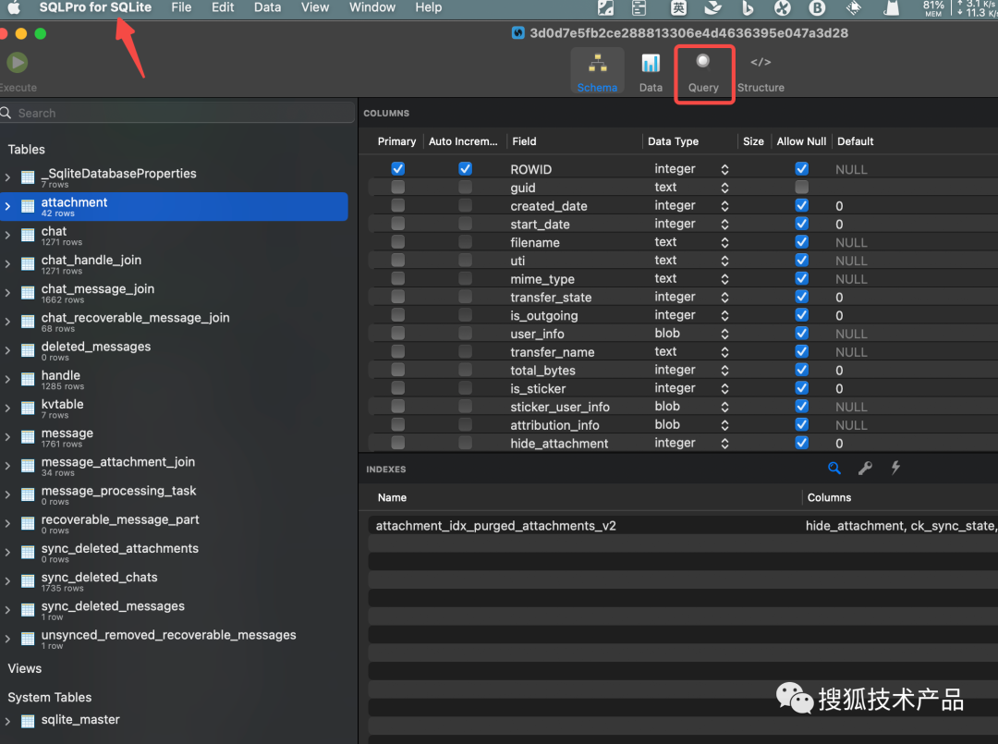Click the handle table icon

point(28,379)
